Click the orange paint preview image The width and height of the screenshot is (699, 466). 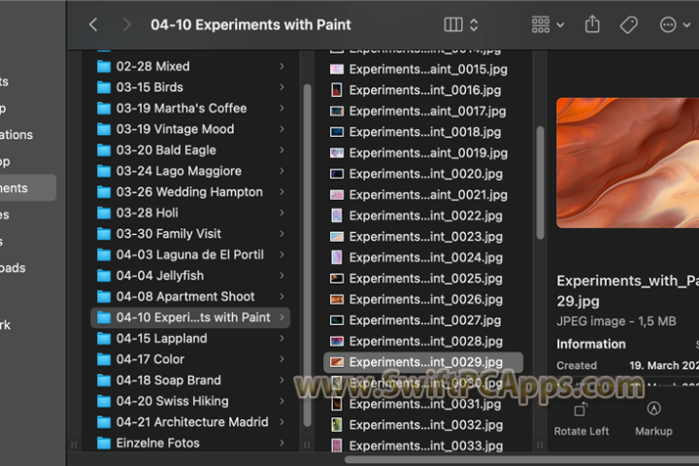[x=628, y=163]
